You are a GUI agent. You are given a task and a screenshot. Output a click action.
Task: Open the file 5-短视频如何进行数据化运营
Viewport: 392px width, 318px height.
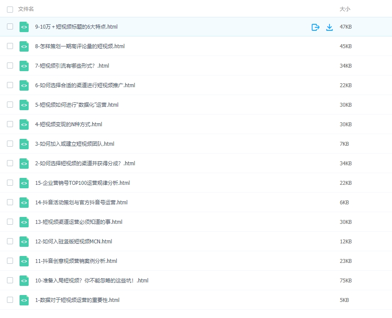coord(76,105)
